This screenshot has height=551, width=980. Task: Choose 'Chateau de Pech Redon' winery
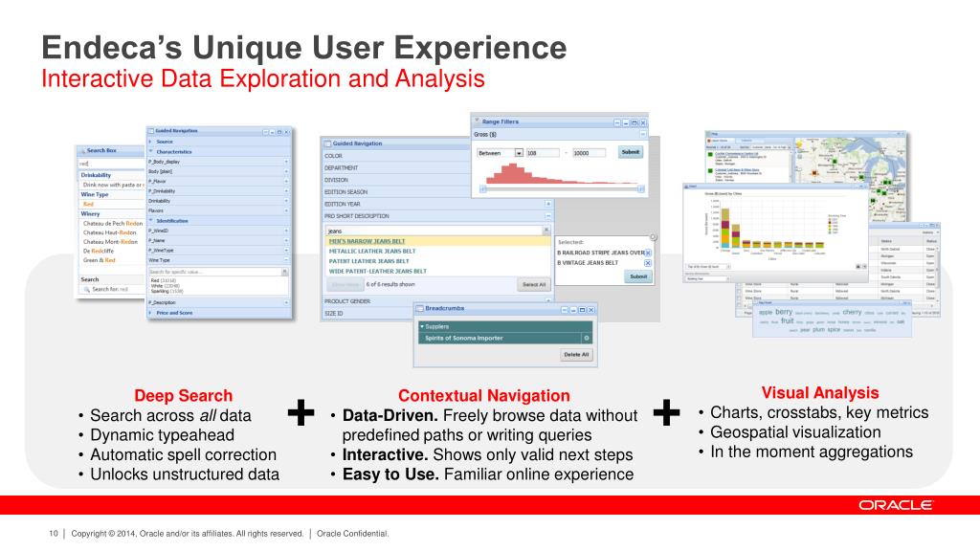coord(113,223)
